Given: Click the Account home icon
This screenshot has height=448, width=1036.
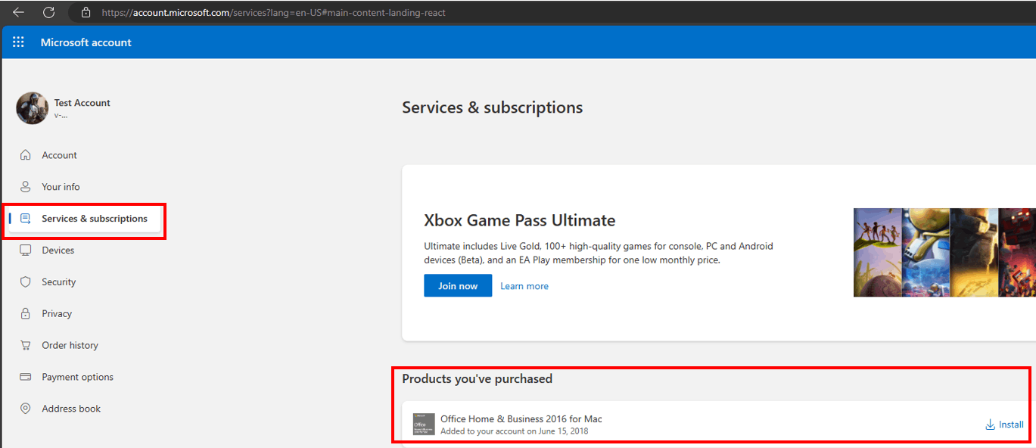Looking at the screenshot, I should click(26, 155).
